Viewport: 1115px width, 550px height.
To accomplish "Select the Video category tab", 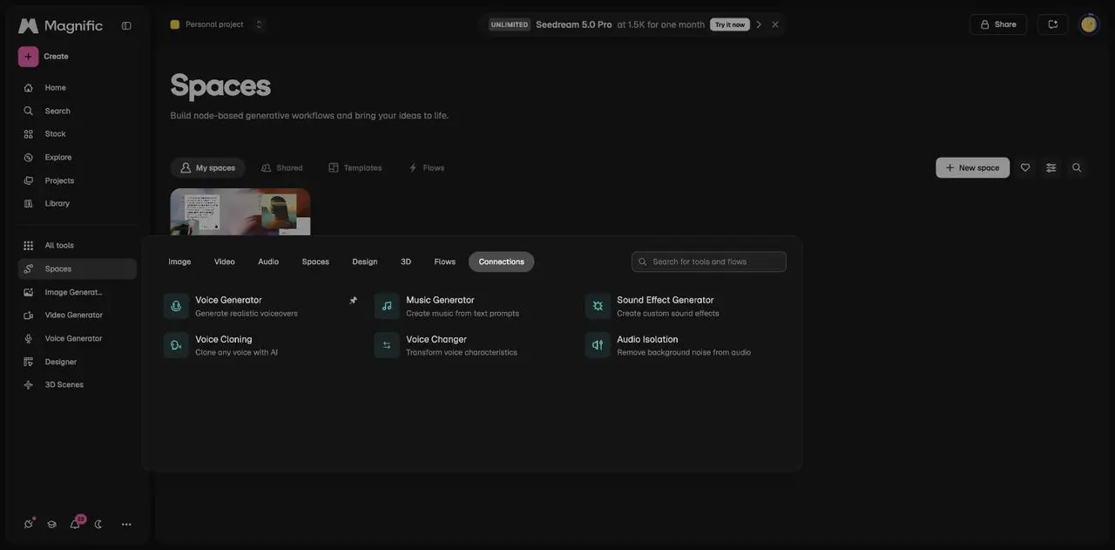I will [x=225, y=261].
